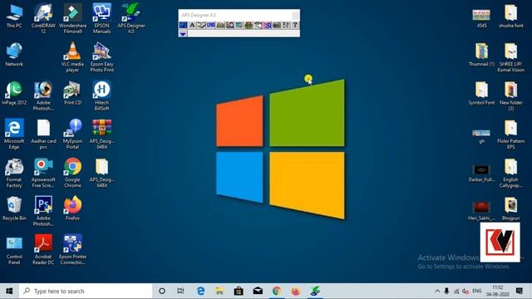Launch Hitech BillSoft shortcut
Viewport: 532px width, 299px height.
101,96
